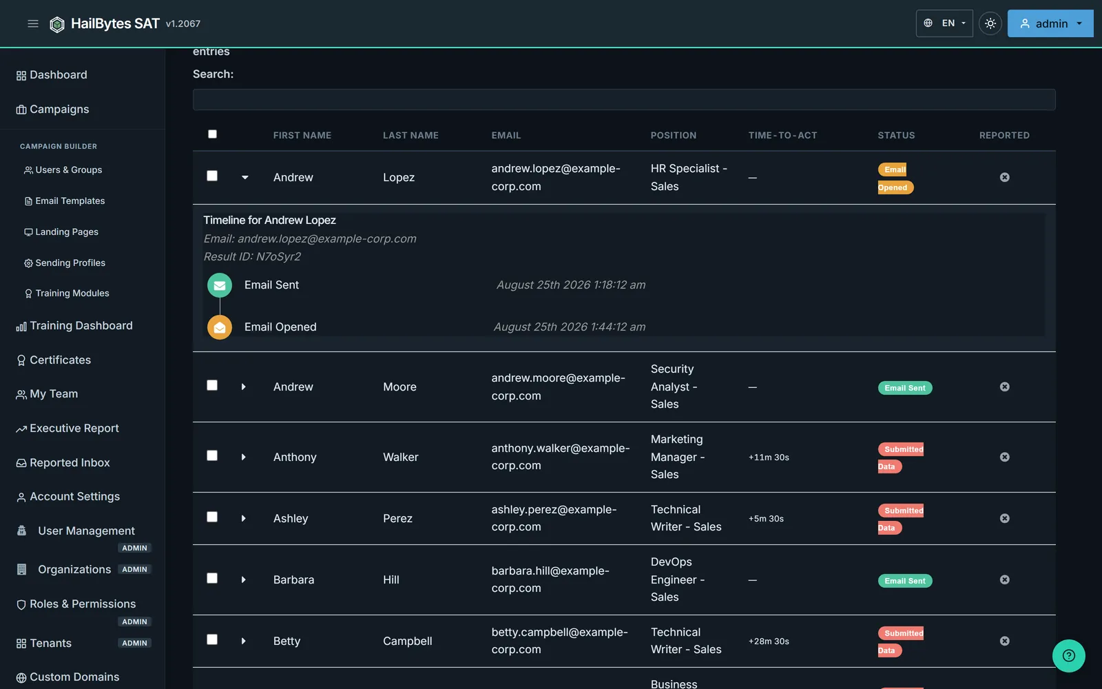The height and width of the screenshot is (689, 1102).
Task: Open Users & Groups
Action: click(x=63, y=170)
